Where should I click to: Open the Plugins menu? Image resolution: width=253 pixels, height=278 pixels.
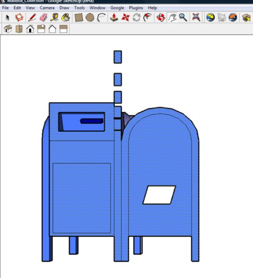pyautogui.click(x=136, y=8)
